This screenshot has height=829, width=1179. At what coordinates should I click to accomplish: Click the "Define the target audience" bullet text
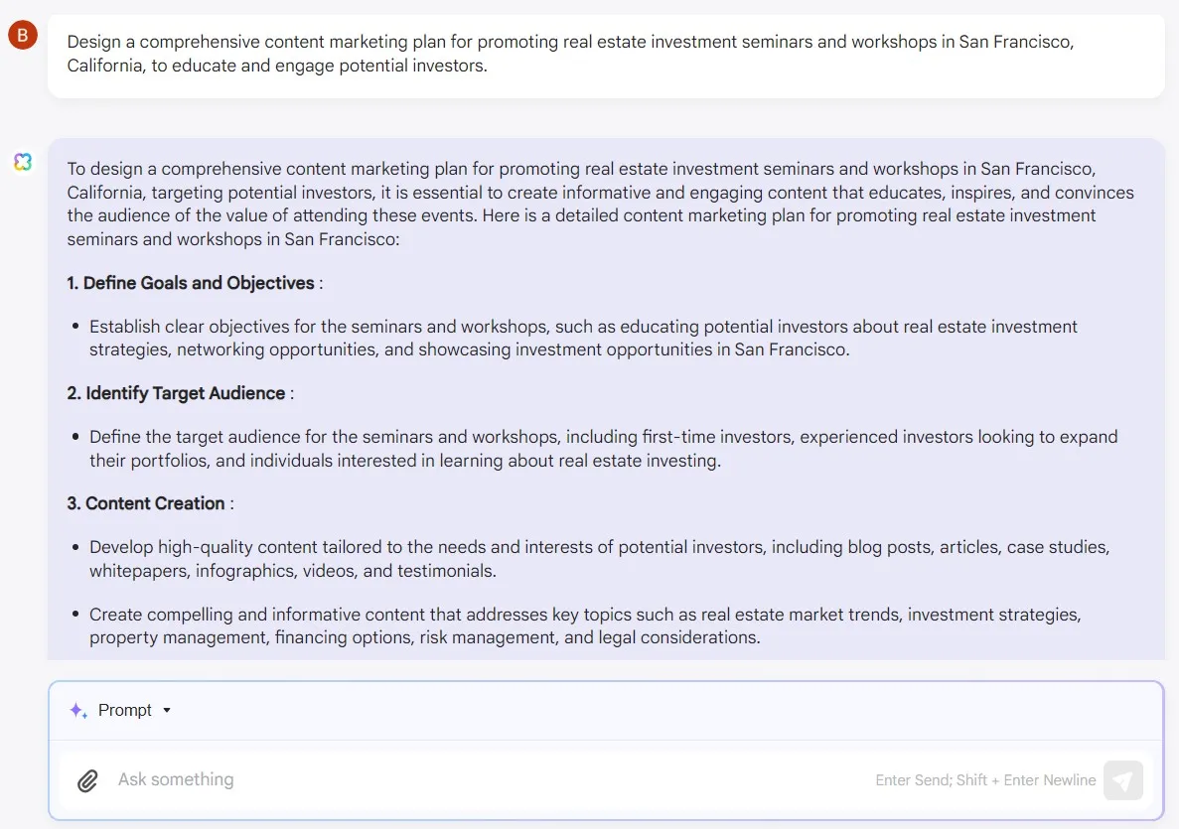point(603,448)
